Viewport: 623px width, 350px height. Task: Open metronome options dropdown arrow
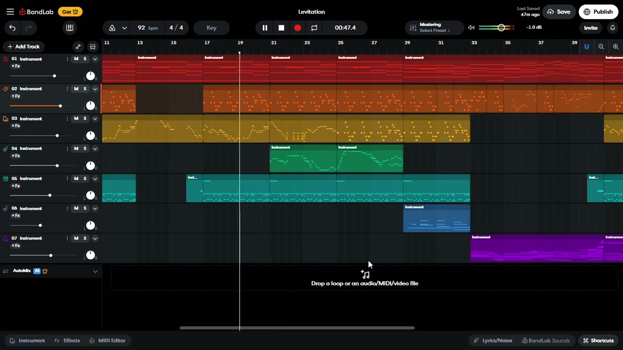[124, 28]
